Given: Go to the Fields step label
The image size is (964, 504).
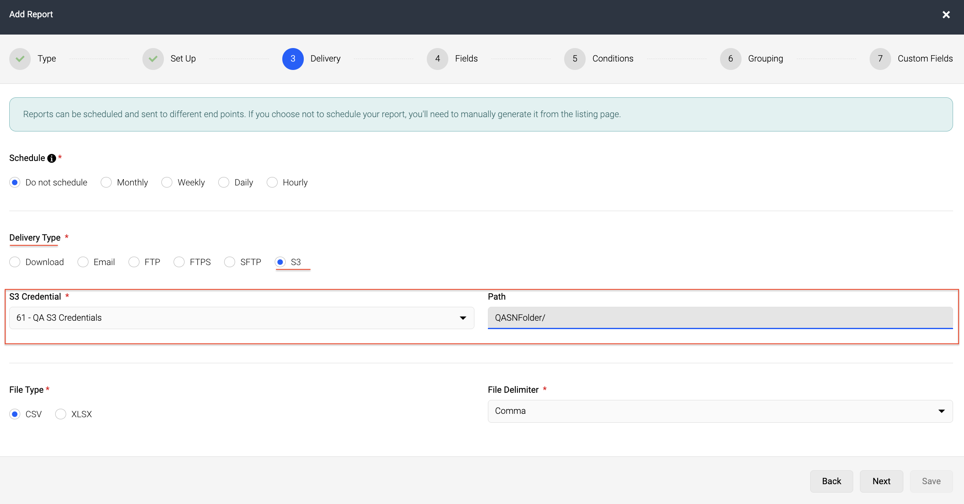Looking at the screenshot, I should 466,59.
